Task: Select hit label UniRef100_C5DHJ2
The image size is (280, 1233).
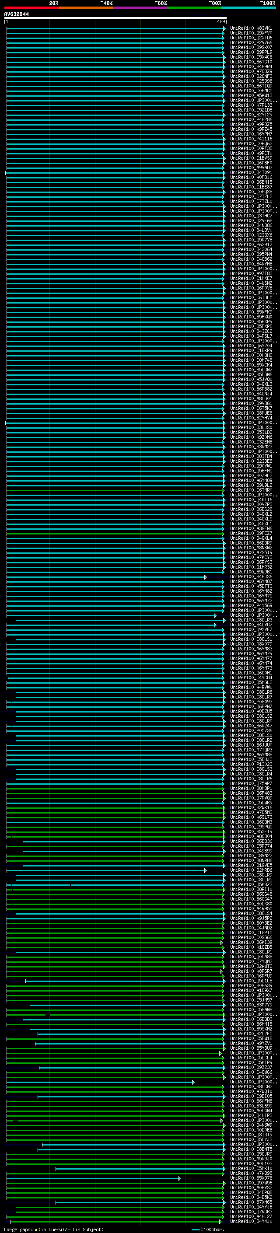Action: coord(251,759)
